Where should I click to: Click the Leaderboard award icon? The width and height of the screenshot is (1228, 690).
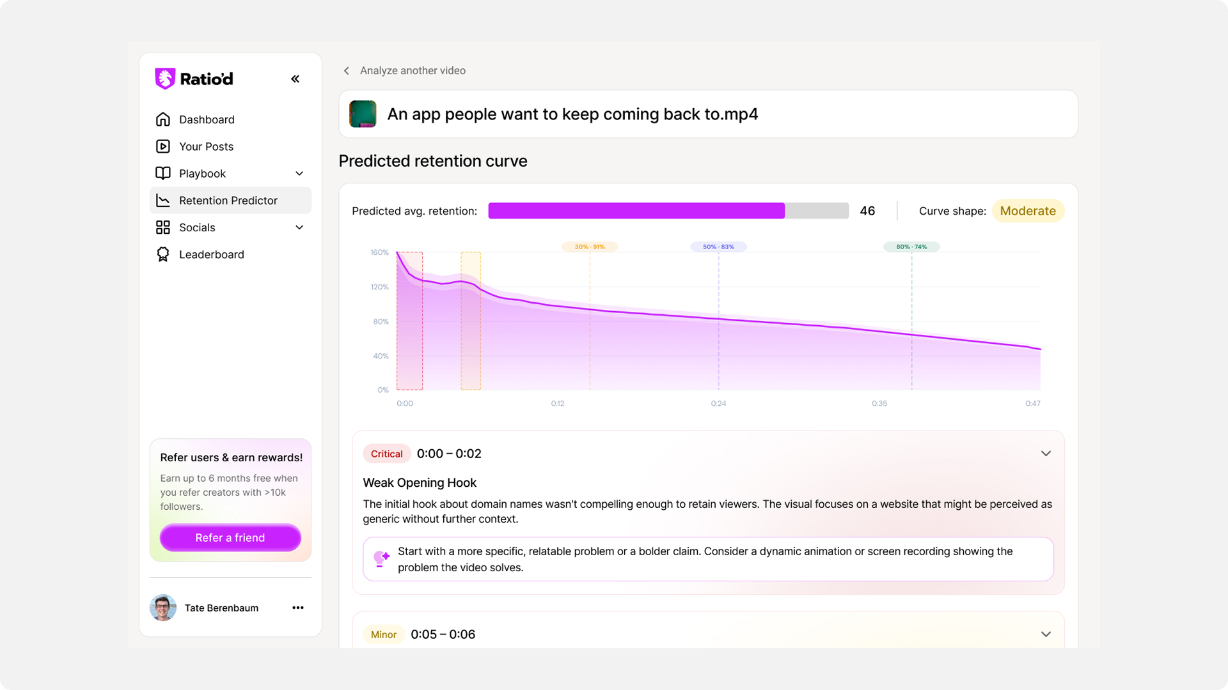[163, 254]
